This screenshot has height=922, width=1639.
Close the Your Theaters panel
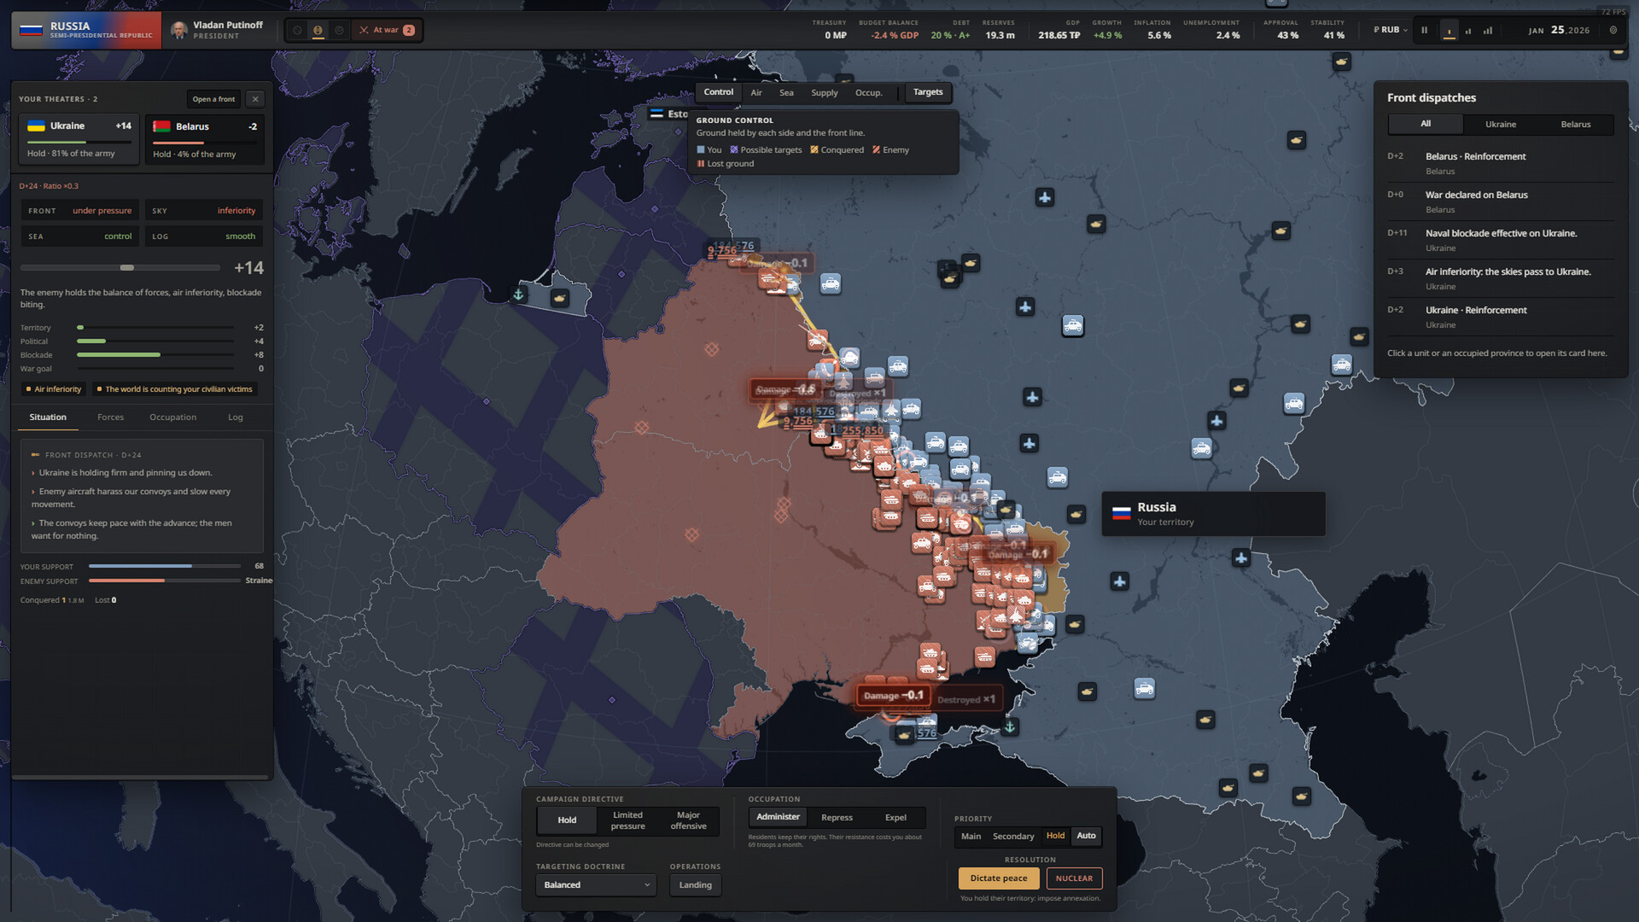254,99
